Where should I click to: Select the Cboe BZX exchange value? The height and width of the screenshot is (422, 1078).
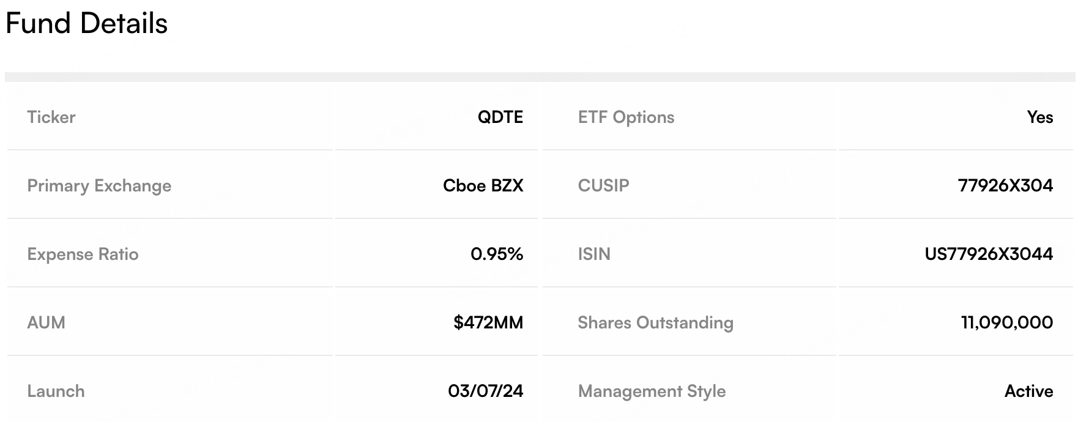[483, 186]
